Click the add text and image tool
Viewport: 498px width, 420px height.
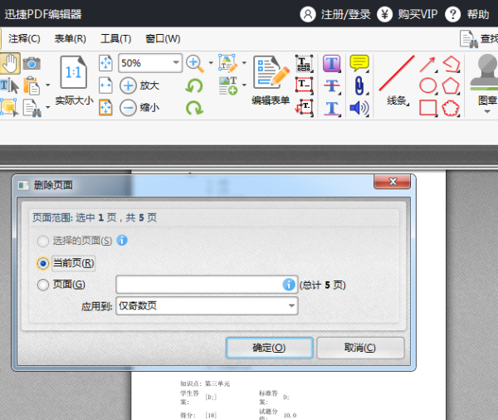click(228, 85)
